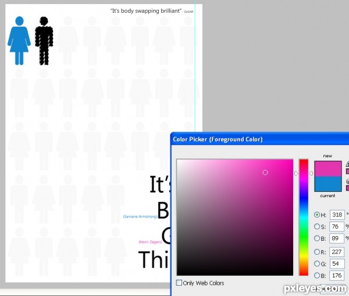Select the G green radio button
The height and width of the screenshot is (296, 349).
point(317,264)
